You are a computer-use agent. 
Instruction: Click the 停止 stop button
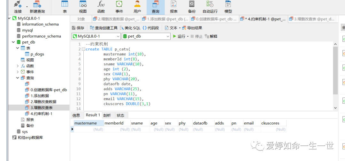click(196, 36)
